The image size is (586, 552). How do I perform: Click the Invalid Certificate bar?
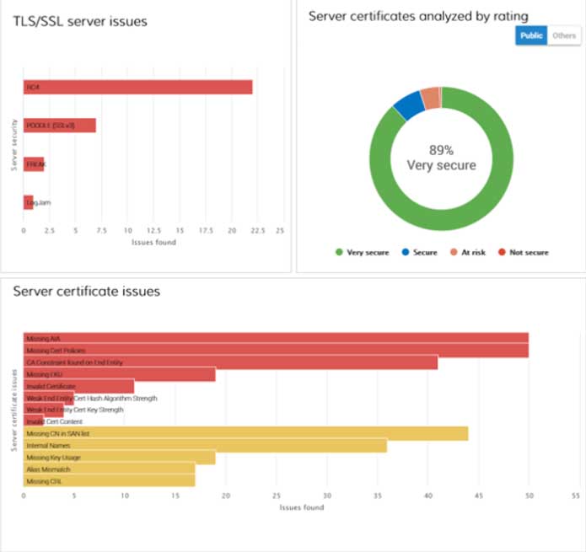point(79,386)
